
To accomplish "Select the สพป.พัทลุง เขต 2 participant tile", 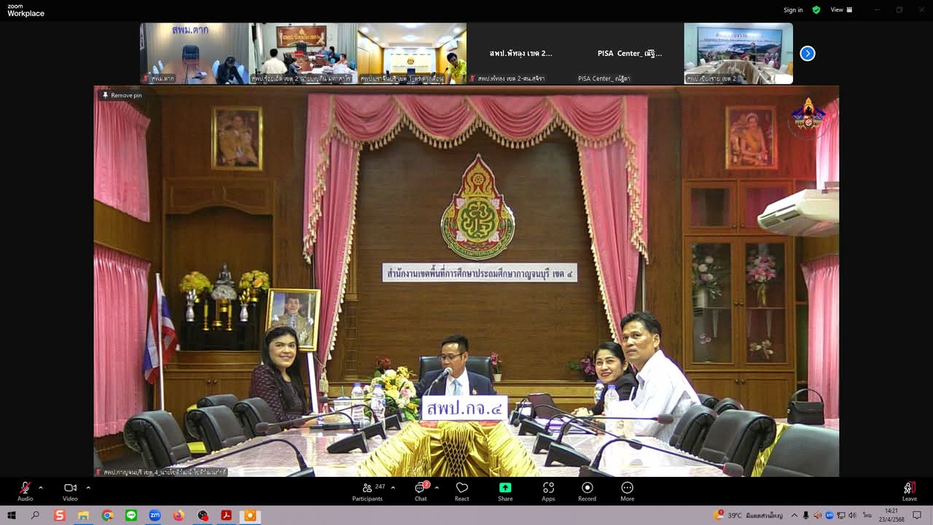I will (520, 53).
